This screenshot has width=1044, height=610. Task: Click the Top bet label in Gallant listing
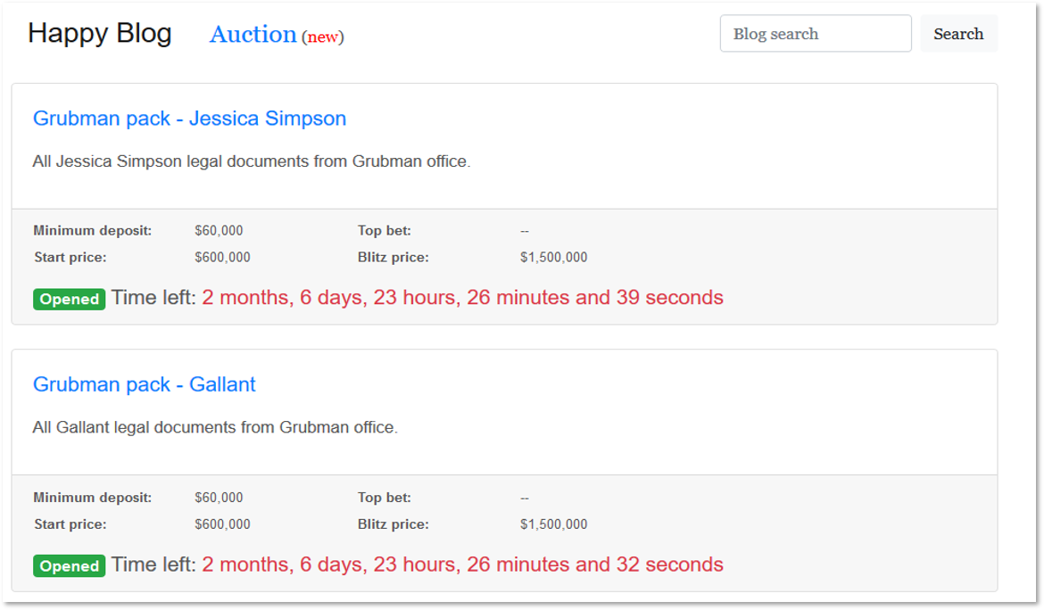coord(385,498)
